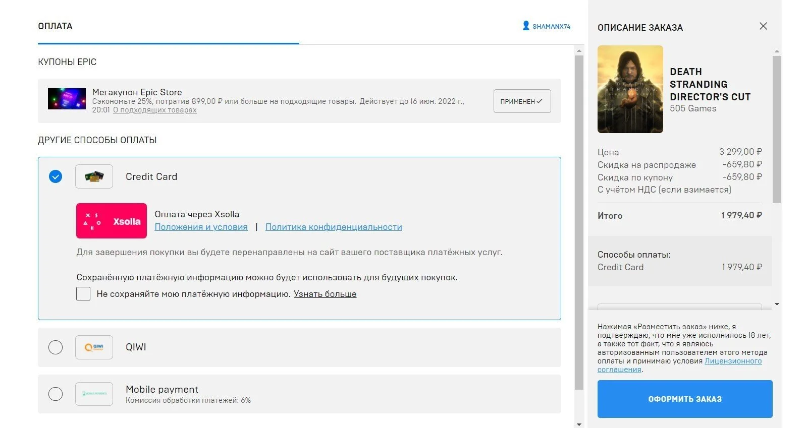Close the order description panel
This screenshot has height=428, width=806.
[763, 26]
